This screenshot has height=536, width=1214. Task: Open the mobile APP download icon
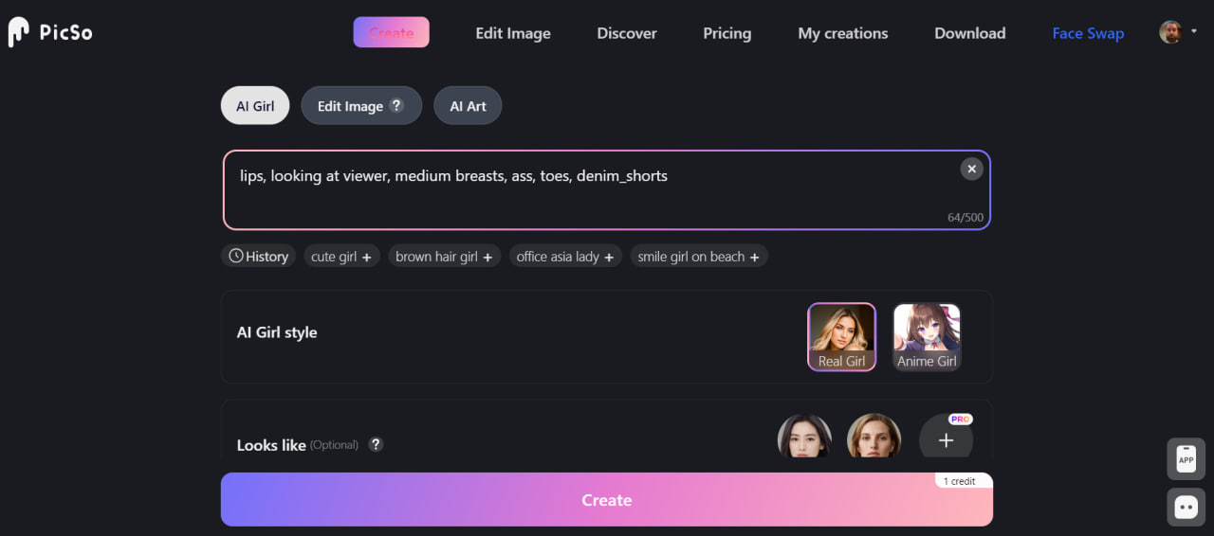(1186, 459)
